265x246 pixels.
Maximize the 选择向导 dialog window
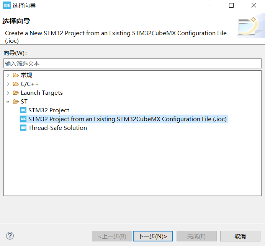click(231, 6)
